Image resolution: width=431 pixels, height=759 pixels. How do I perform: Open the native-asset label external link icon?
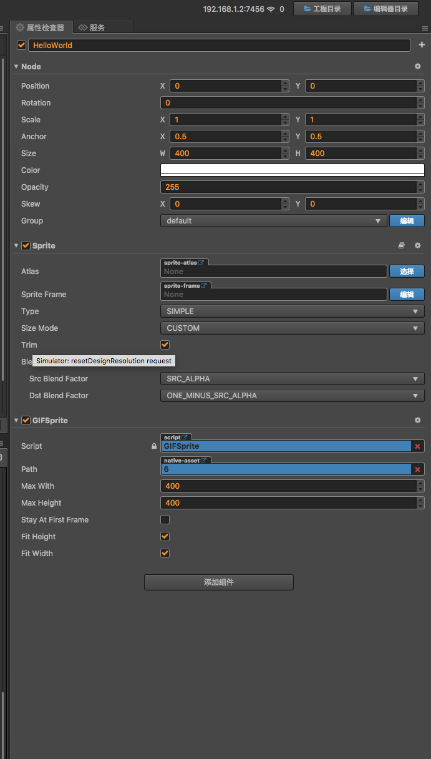coord(203,460)
